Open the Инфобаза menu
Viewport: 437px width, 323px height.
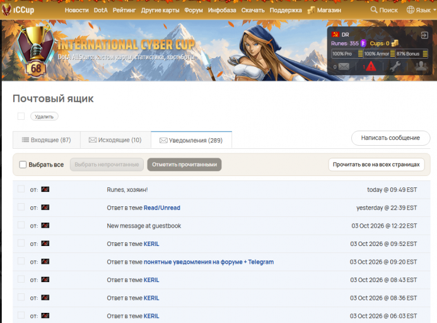[222, 10]
